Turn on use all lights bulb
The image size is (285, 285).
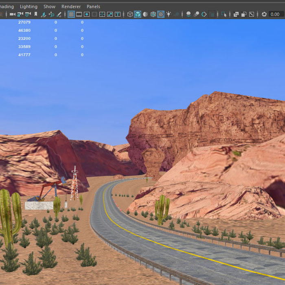[169, 14]
